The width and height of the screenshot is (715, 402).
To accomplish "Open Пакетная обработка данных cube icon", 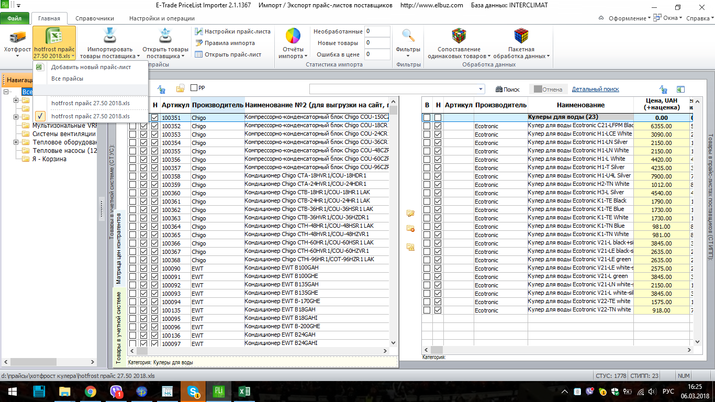I will (521, 36).
